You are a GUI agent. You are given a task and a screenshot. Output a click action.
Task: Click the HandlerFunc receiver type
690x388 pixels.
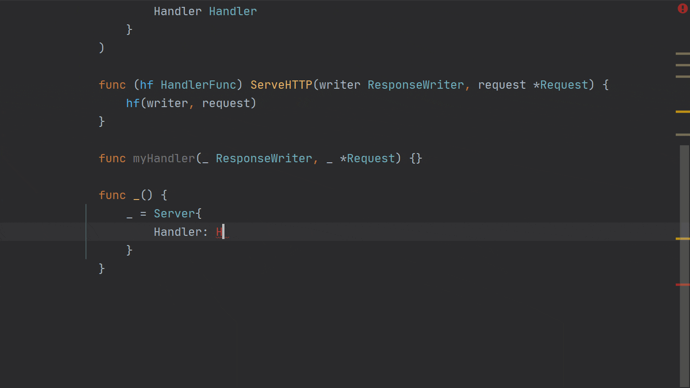tap(198, 85)
